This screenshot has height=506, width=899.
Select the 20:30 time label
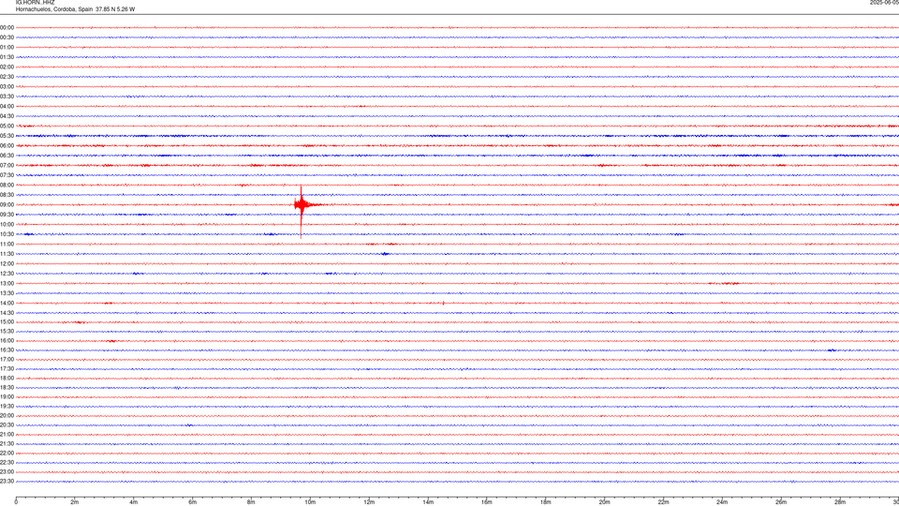[x=7, y=425]
